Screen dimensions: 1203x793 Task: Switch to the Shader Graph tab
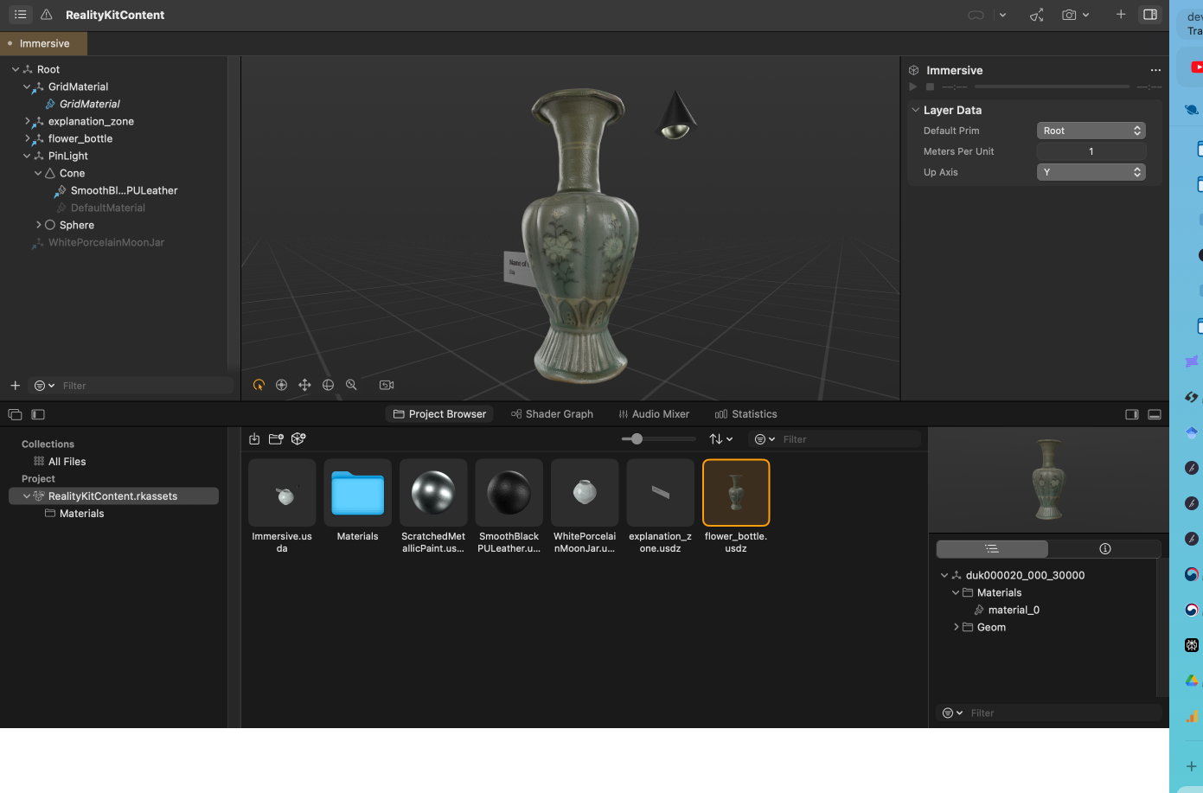pyautogui.click(x=552, y=414)
